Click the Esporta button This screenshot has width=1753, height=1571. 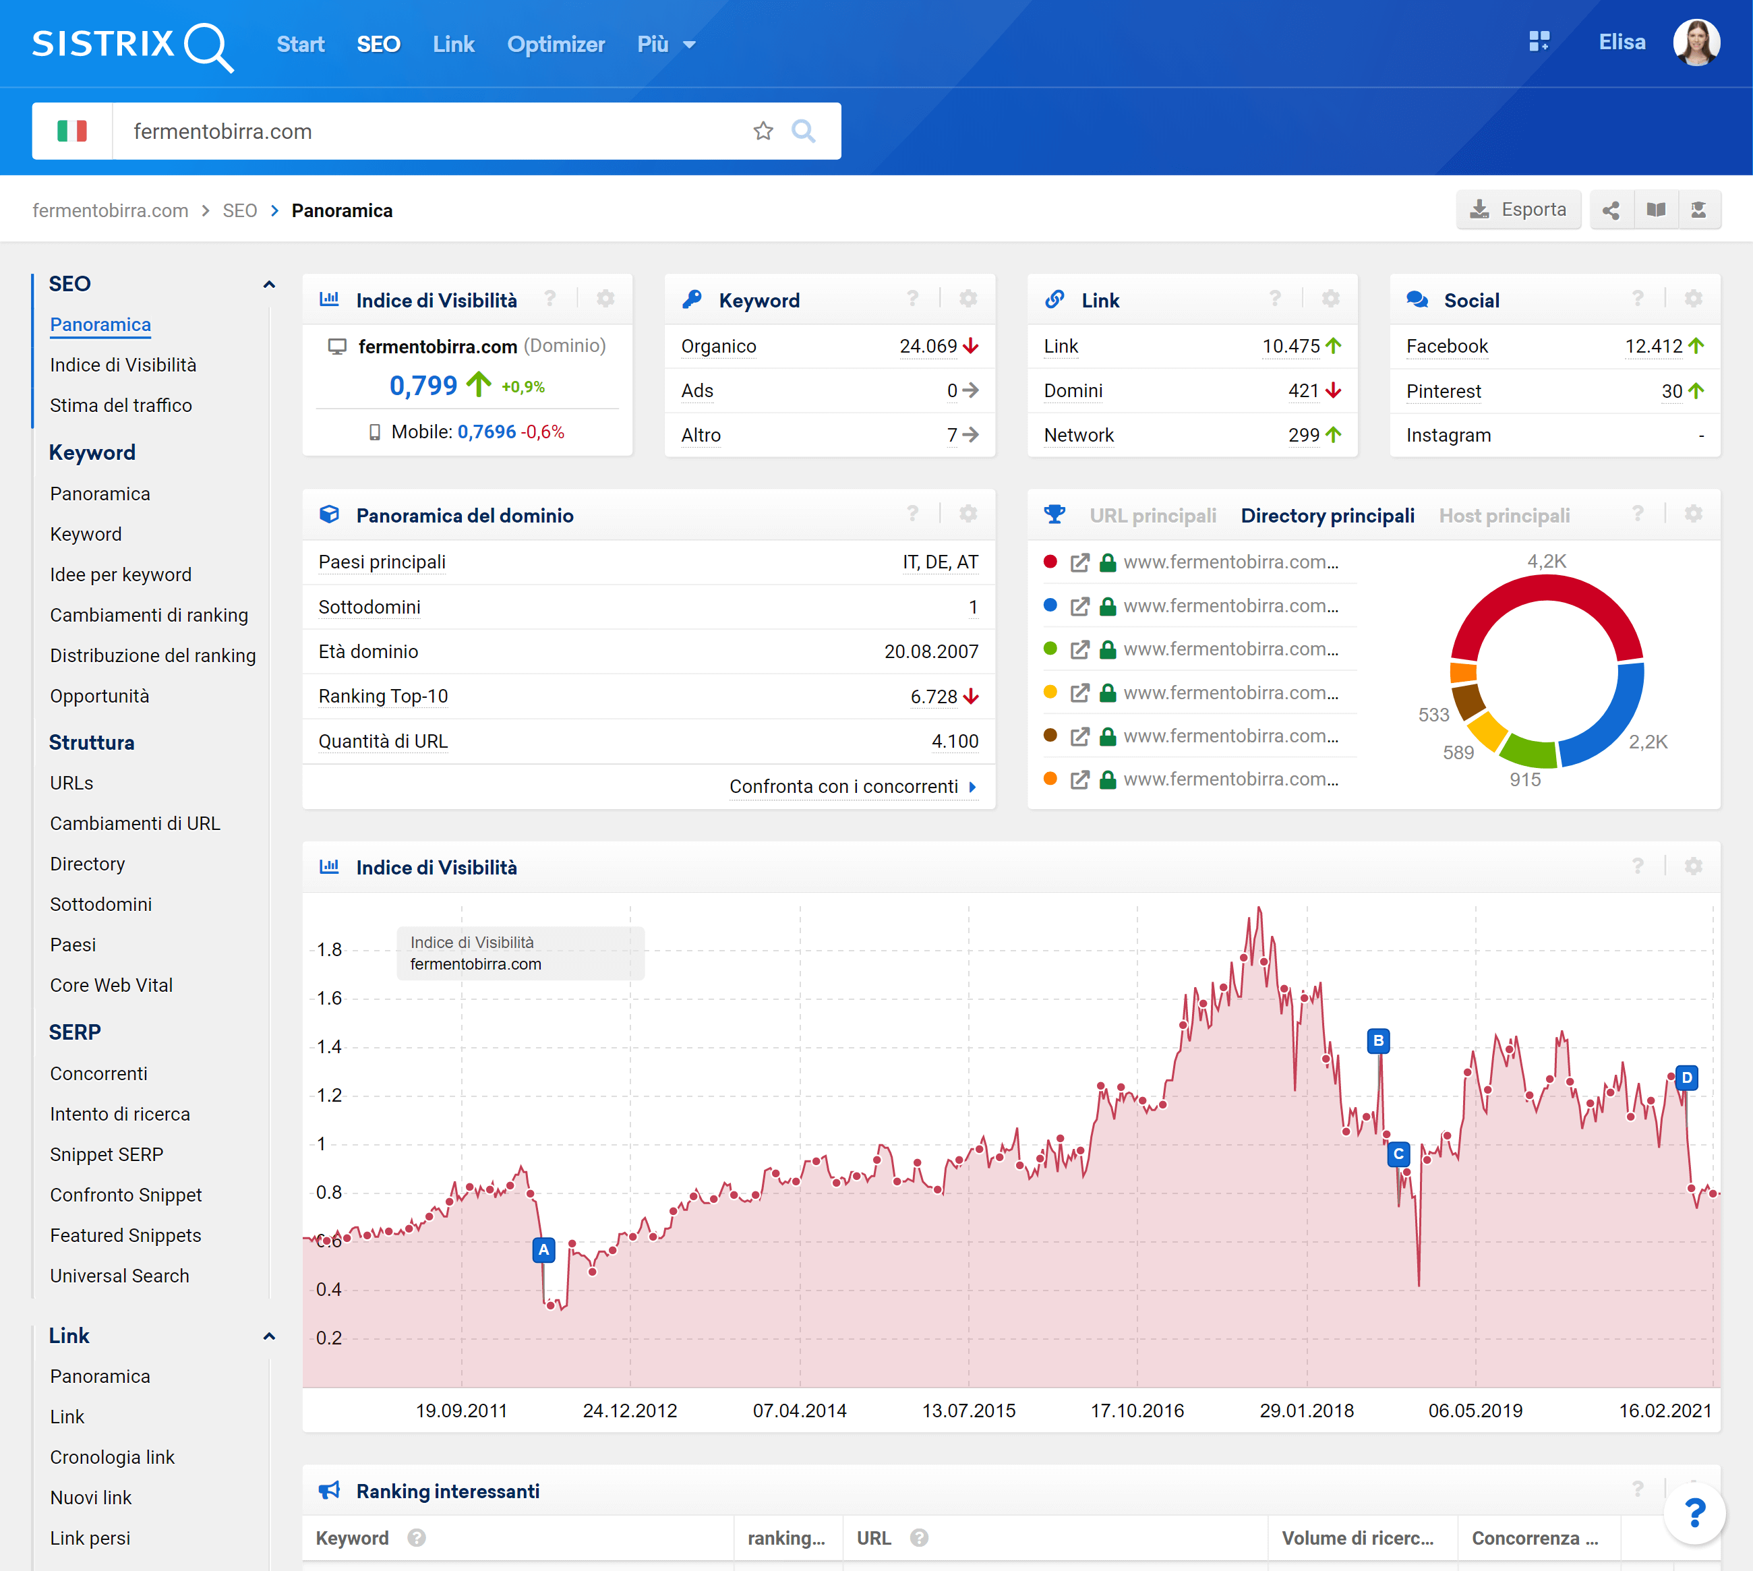(1518, 210)
